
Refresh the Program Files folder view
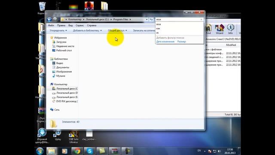click(x=151, y=19)
